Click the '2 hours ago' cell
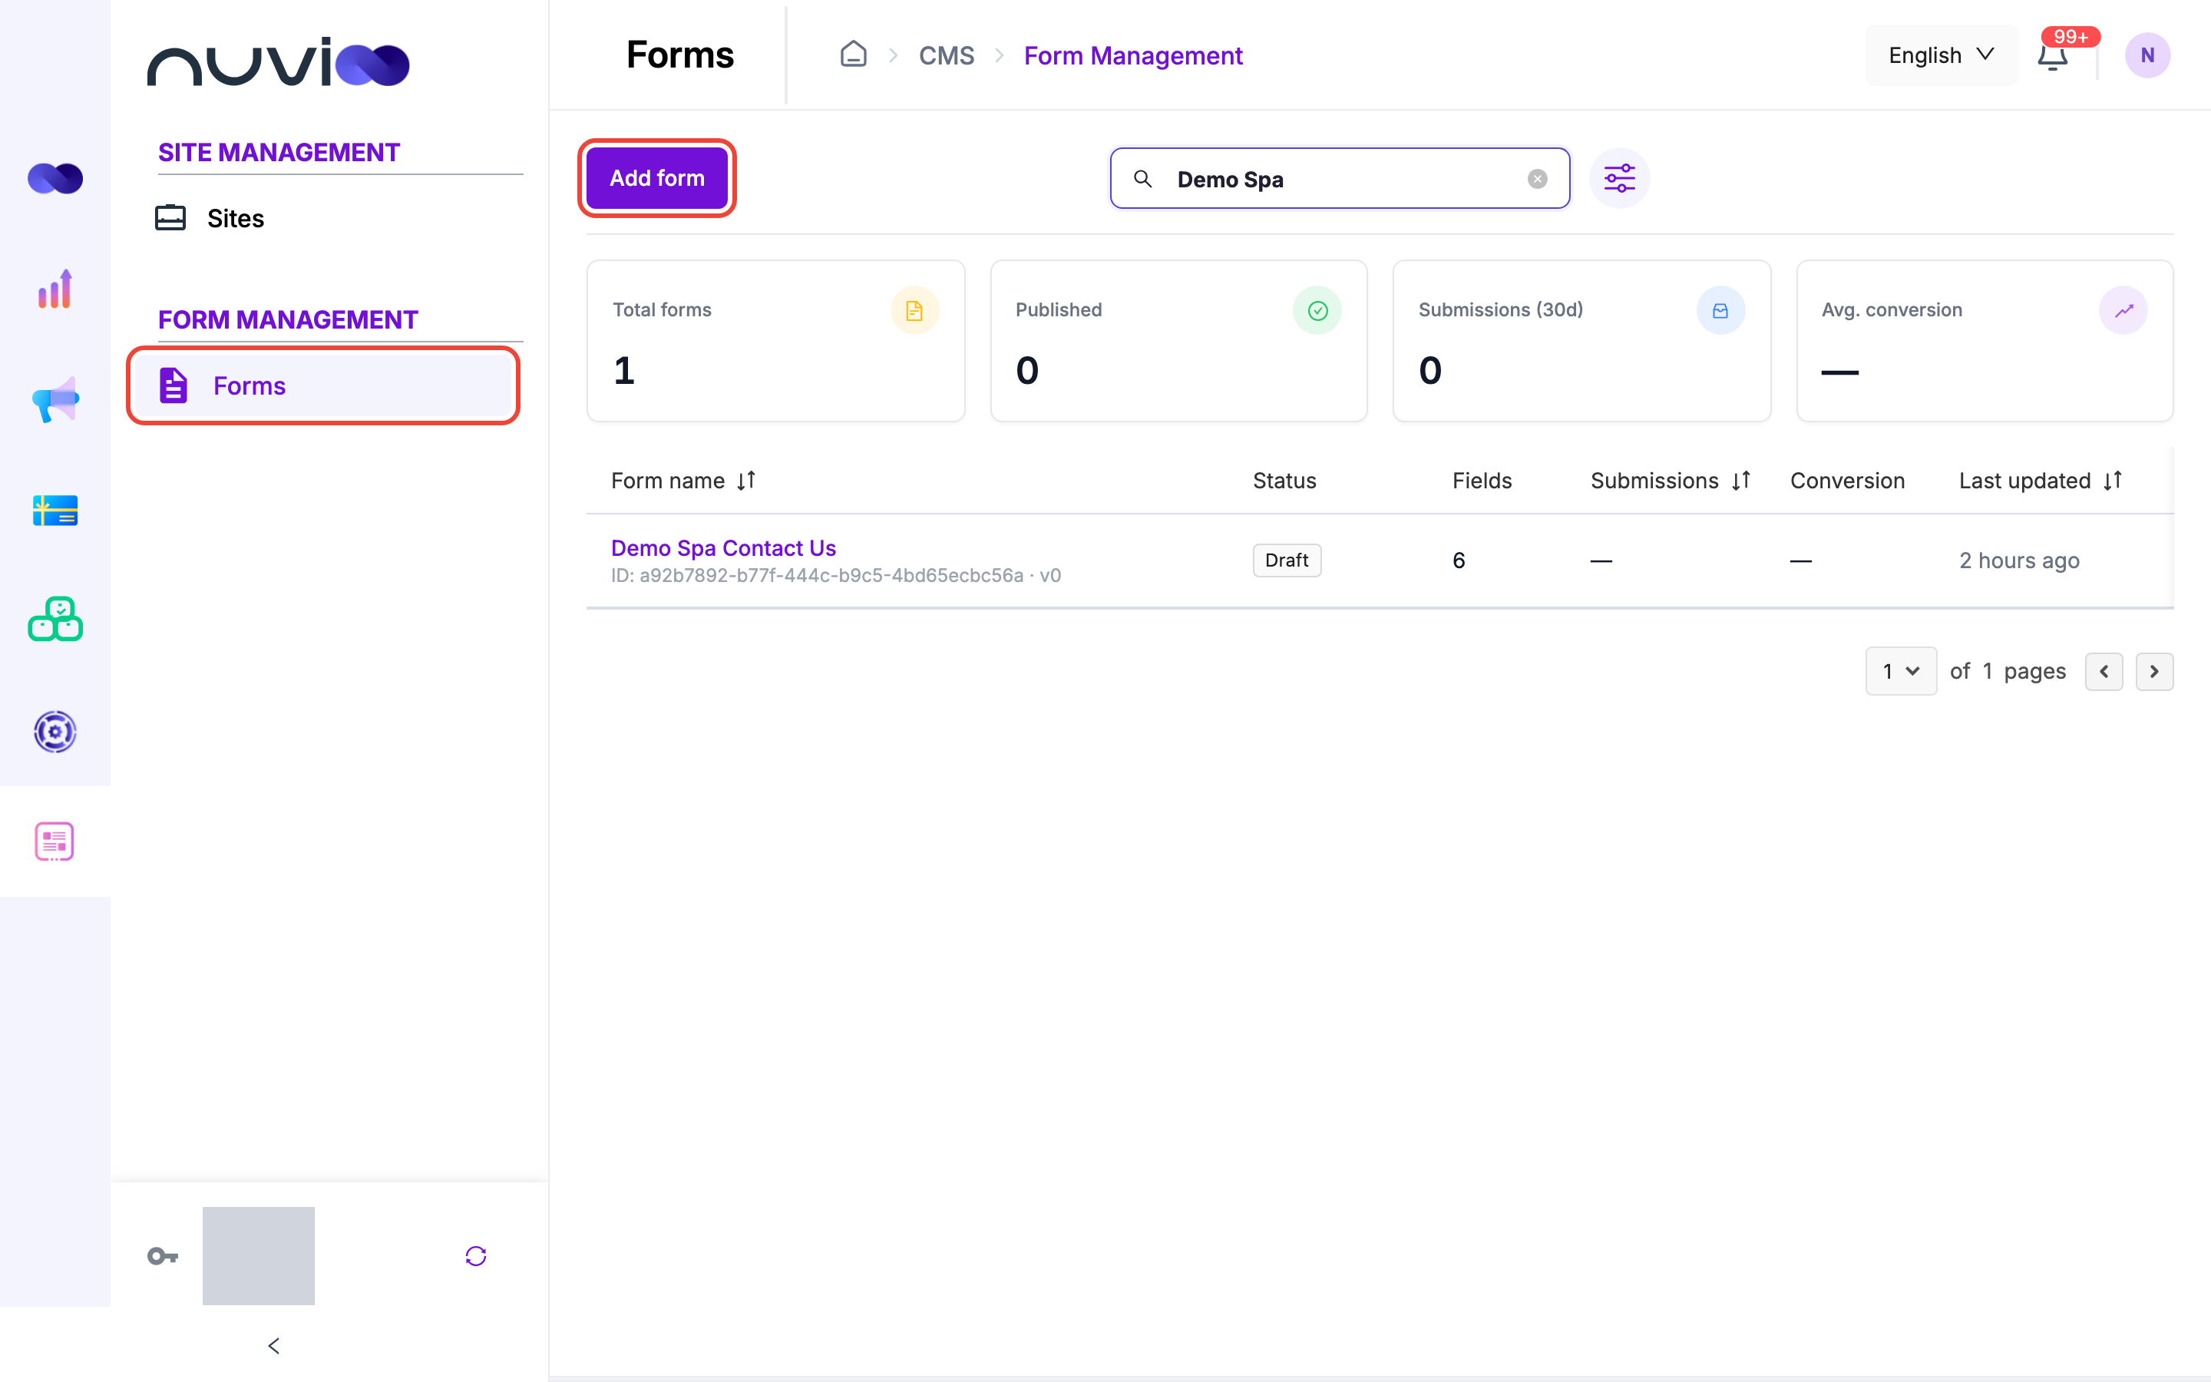 click(x=2019, y=560)
